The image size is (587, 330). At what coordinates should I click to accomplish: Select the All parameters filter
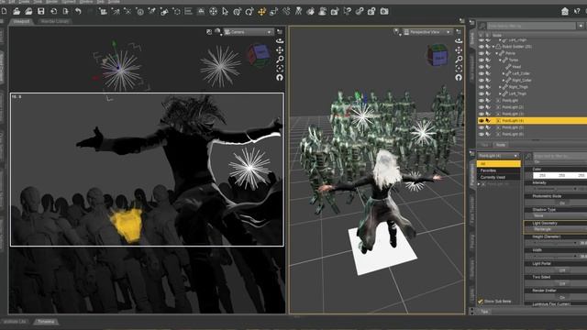pyautogui.click(x=498, y=163)
